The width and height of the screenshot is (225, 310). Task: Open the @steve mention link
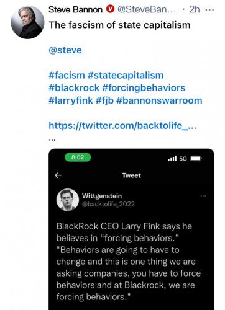(65, 50)
